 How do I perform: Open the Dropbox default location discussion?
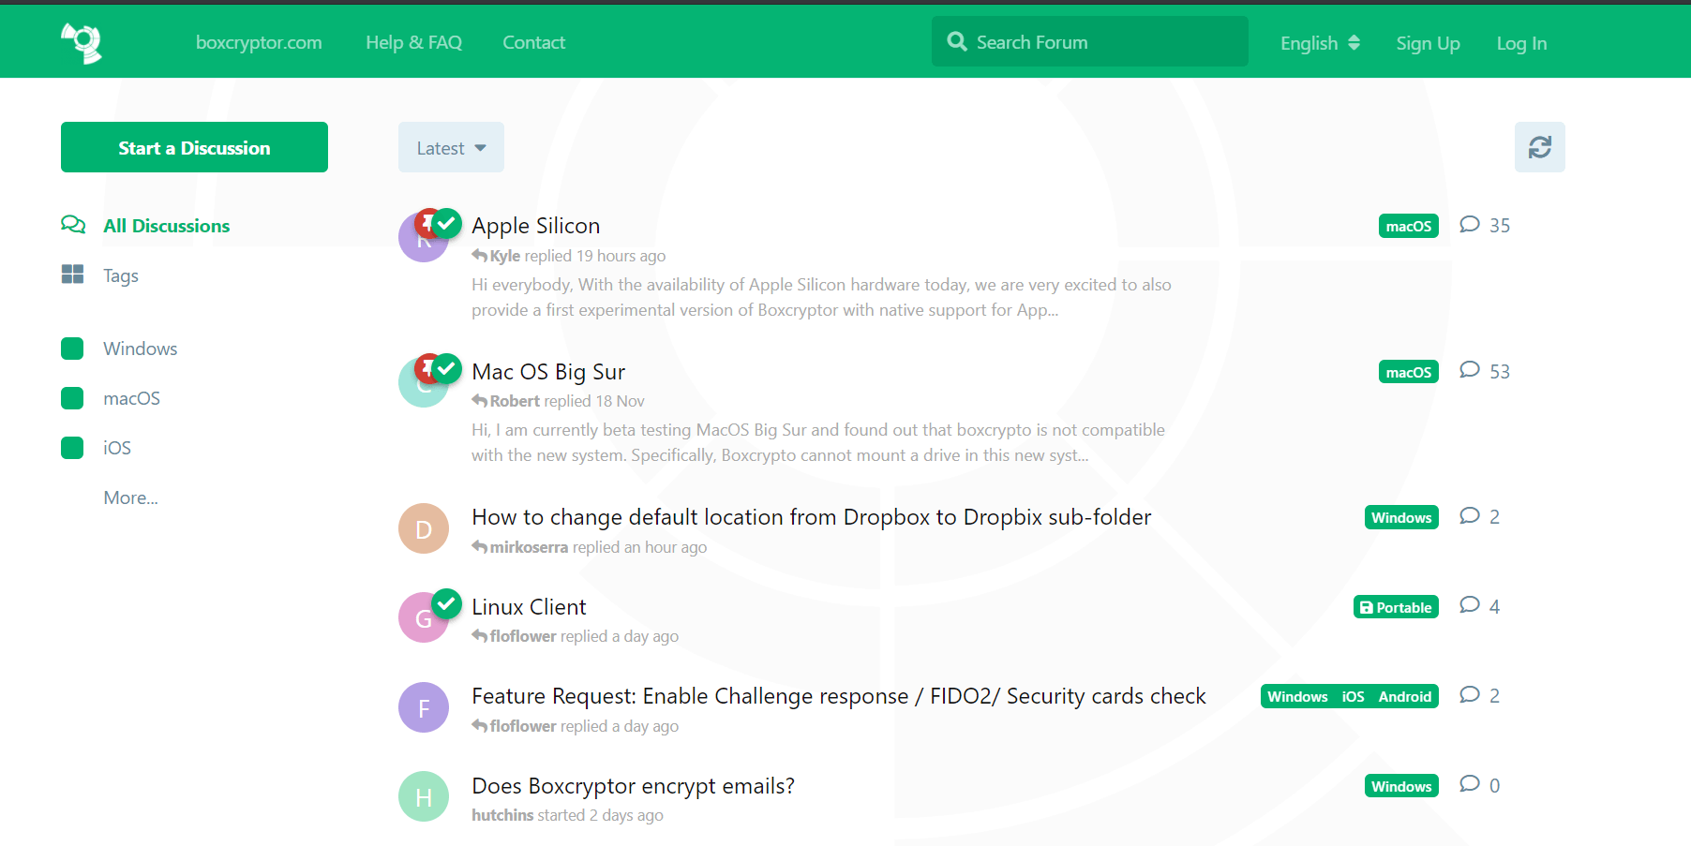tap(811, 517)
